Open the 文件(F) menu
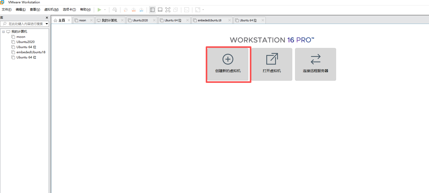Image resolution: width=429 pixels, height=193 pixels. tap(7, 10)
